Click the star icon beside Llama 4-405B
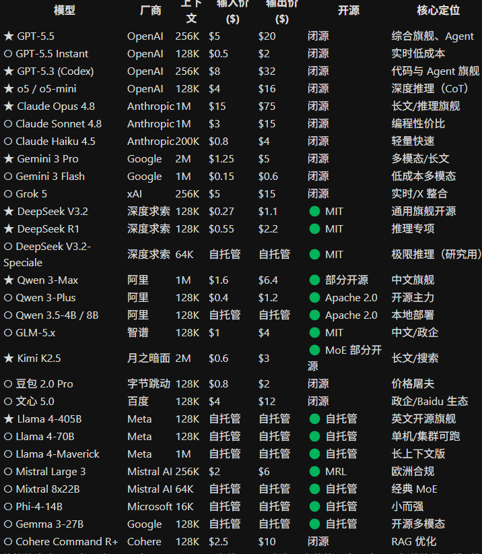The width and height of the screenshot is (482, 554). point(9,419)
